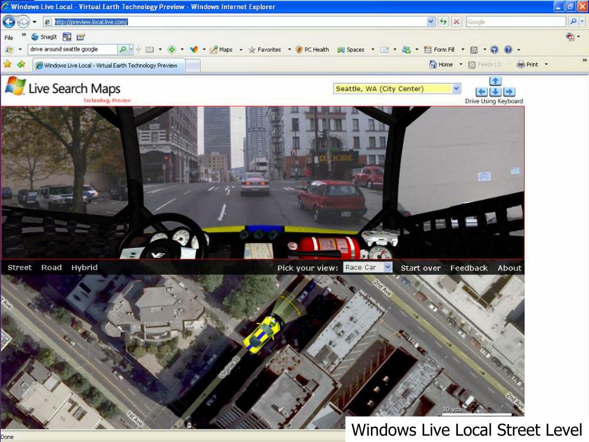Expand the Favorites toolbar dropdown arrow
The height and width of the screenshot is (442, 589).
(289, 49)
